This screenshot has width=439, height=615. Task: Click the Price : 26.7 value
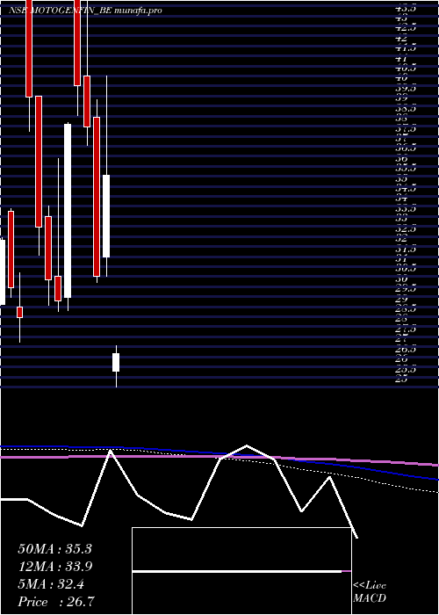point(55,602)
